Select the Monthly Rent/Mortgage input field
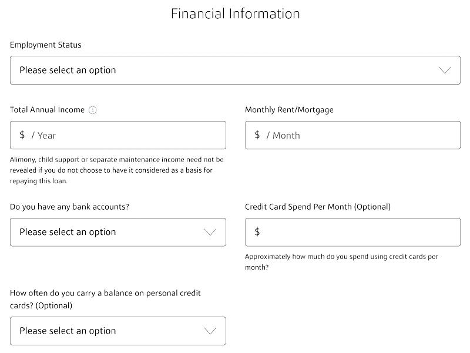 coord(352,135)
